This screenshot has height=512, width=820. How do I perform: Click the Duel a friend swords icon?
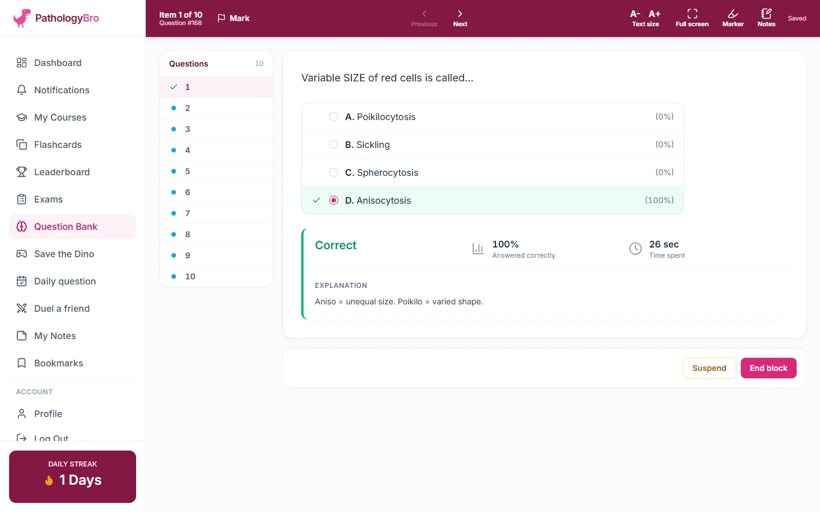(x=22, y=308)
